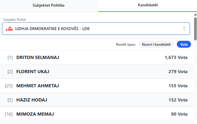
Task: Click the 152 Vota count
Action: pyautogui.click(x=178, y=100)
